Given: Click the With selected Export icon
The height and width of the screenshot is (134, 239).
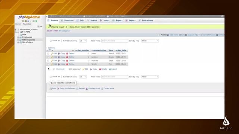Looking at the screenshot, I should click(110, 69).
